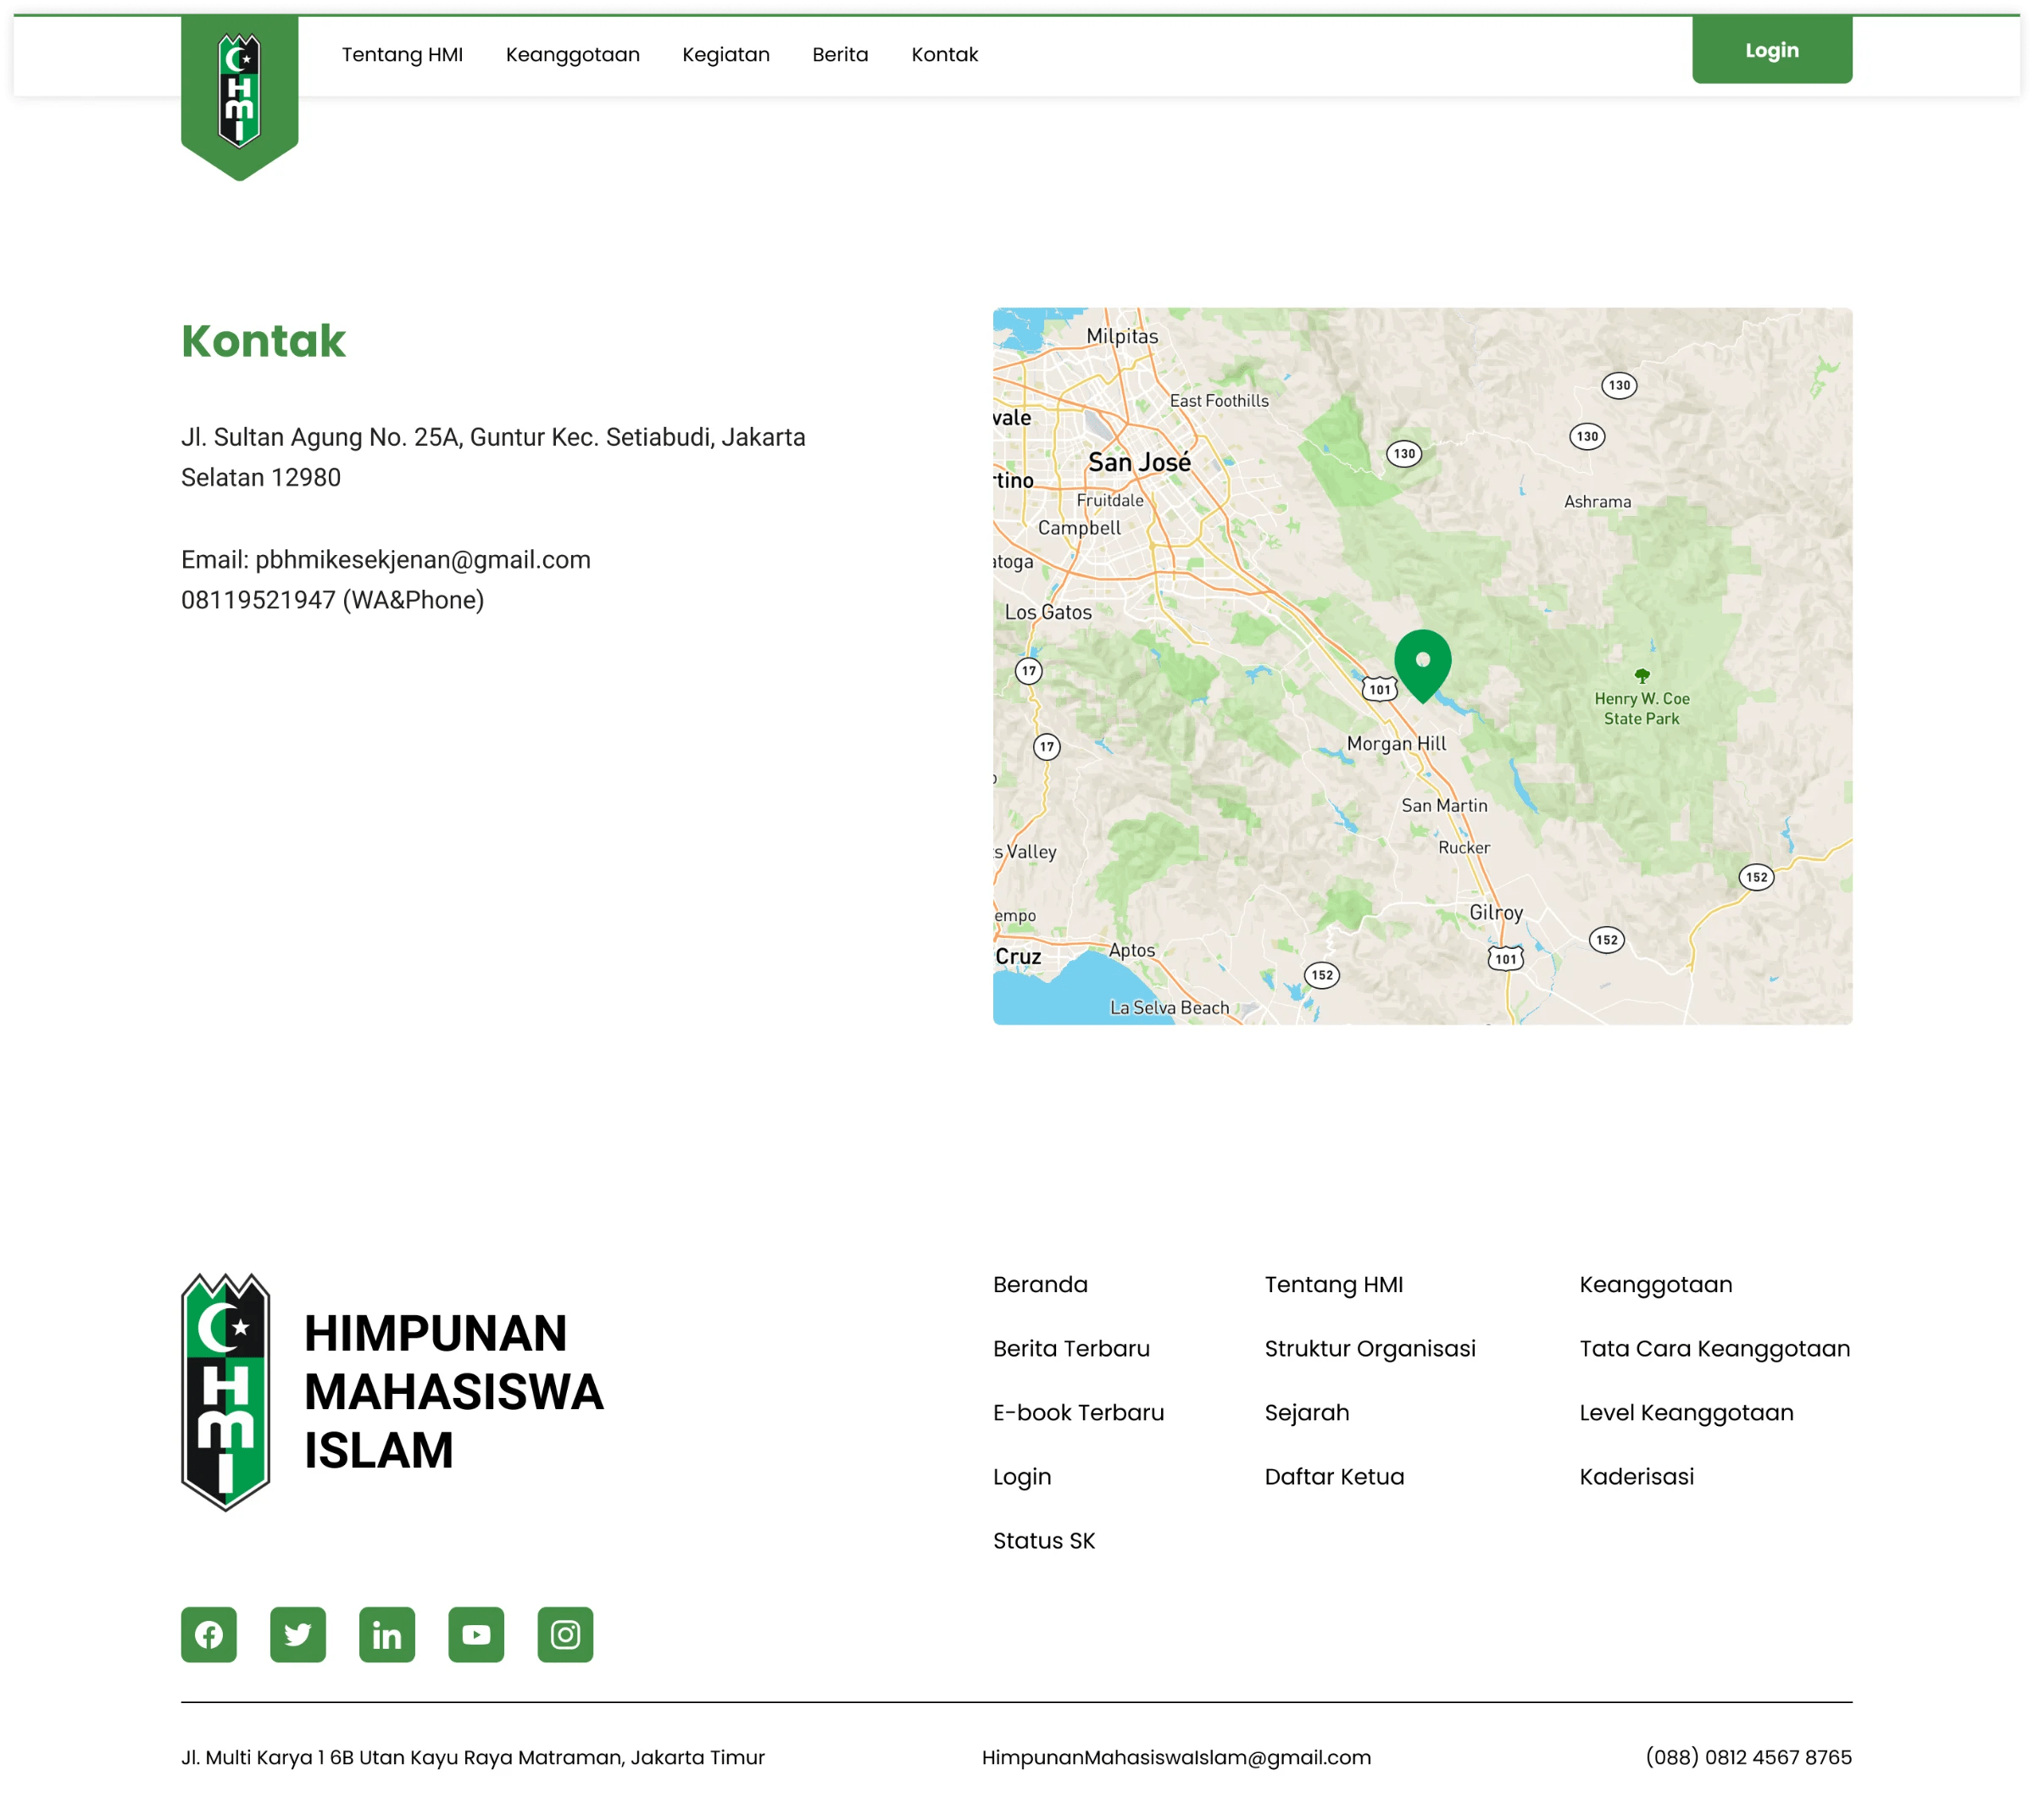The height and width of the screenshot is (1820, 2034).
Task: Open Tata Cara Keanggotaan link
Action: (x=1714, y=1348)
